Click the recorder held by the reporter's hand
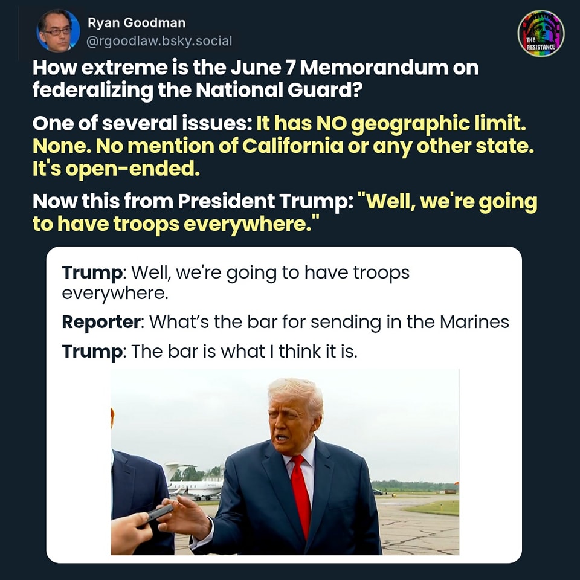The height and width of the screenshot is (580, 580). (x=160, y=513)
